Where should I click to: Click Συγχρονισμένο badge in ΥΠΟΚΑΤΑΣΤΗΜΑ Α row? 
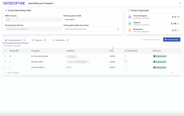160,67
